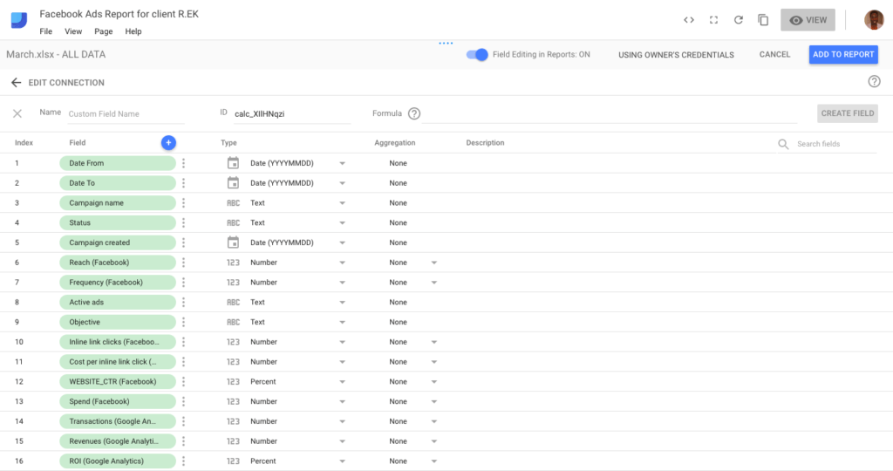Click the ABC type icon for Campaign name

(233, 202)
